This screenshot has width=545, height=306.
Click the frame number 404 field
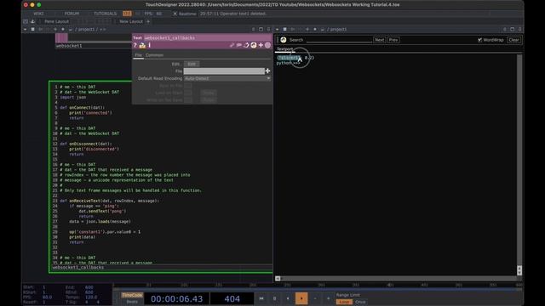[x=232, y=298]
